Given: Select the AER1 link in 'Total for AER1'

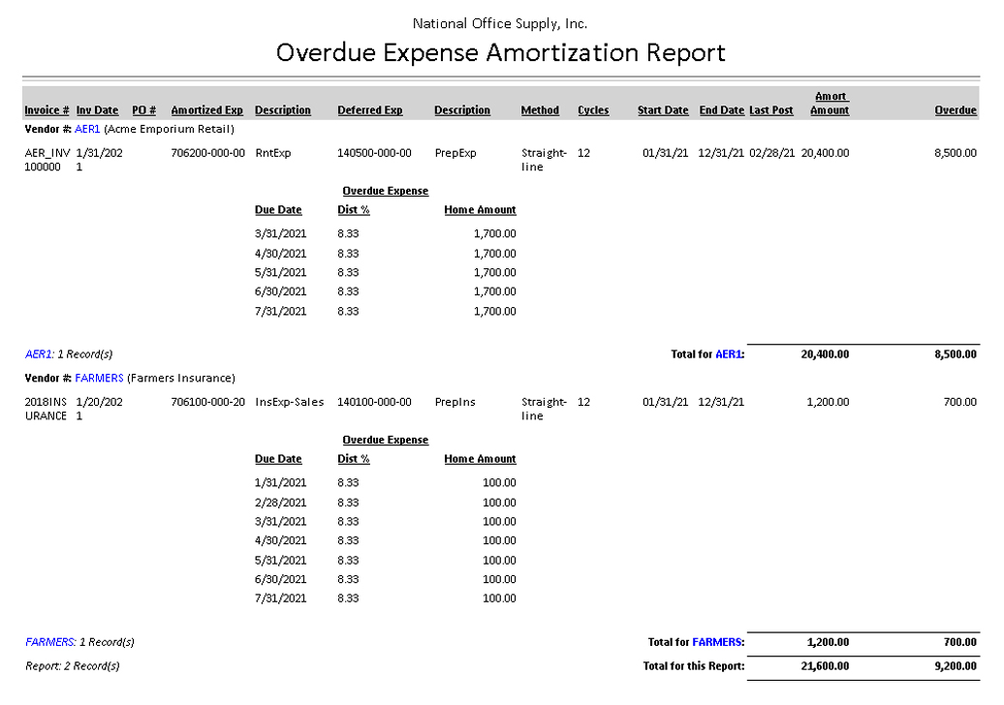Looking at the screenshot, I should click(x=728, y=354).
